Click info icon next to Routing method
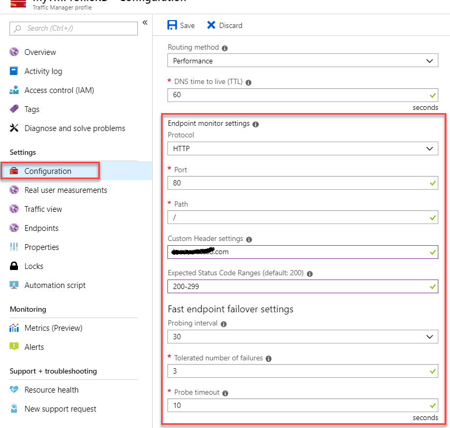This screenshot has width=450, height=428. 225,48
